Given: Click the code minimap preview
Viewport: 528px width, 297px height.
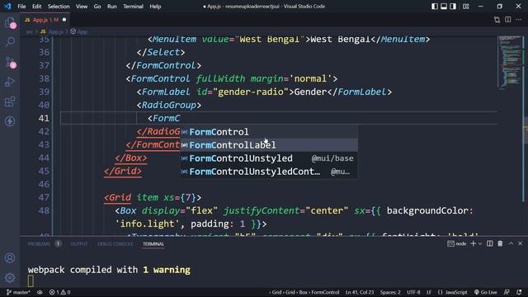Looking at the screenshot, I should pos(511,63).
